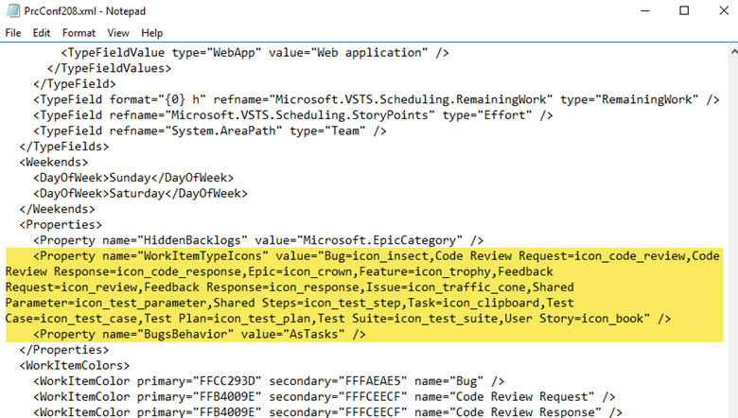Image resolution: width=738 pixels, height=418 pixels.
Task: Click the opening <WorkItemColors> tag
Action: click(x=75, y=365)
